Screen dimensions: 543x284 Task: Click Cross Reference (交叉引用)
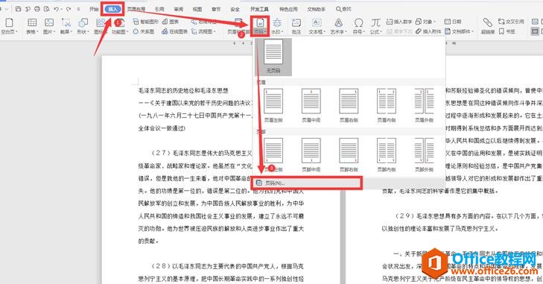pyautogui.click(x=511, y=22)
